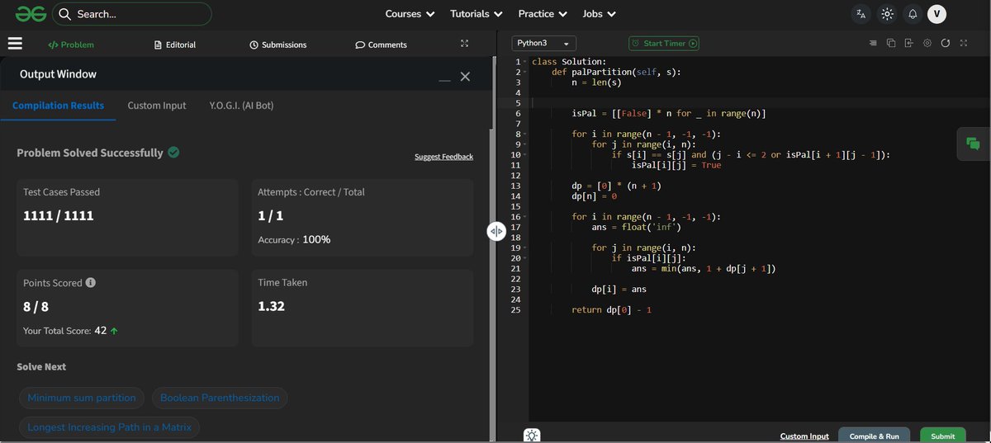Click the panel splitter handle
Viewport: 991px width, 443px height.
point(495,231)
